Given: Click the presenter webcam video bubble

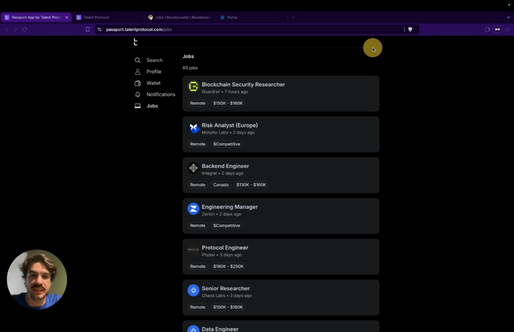Looking at the screenshot, I should (37, 279).
